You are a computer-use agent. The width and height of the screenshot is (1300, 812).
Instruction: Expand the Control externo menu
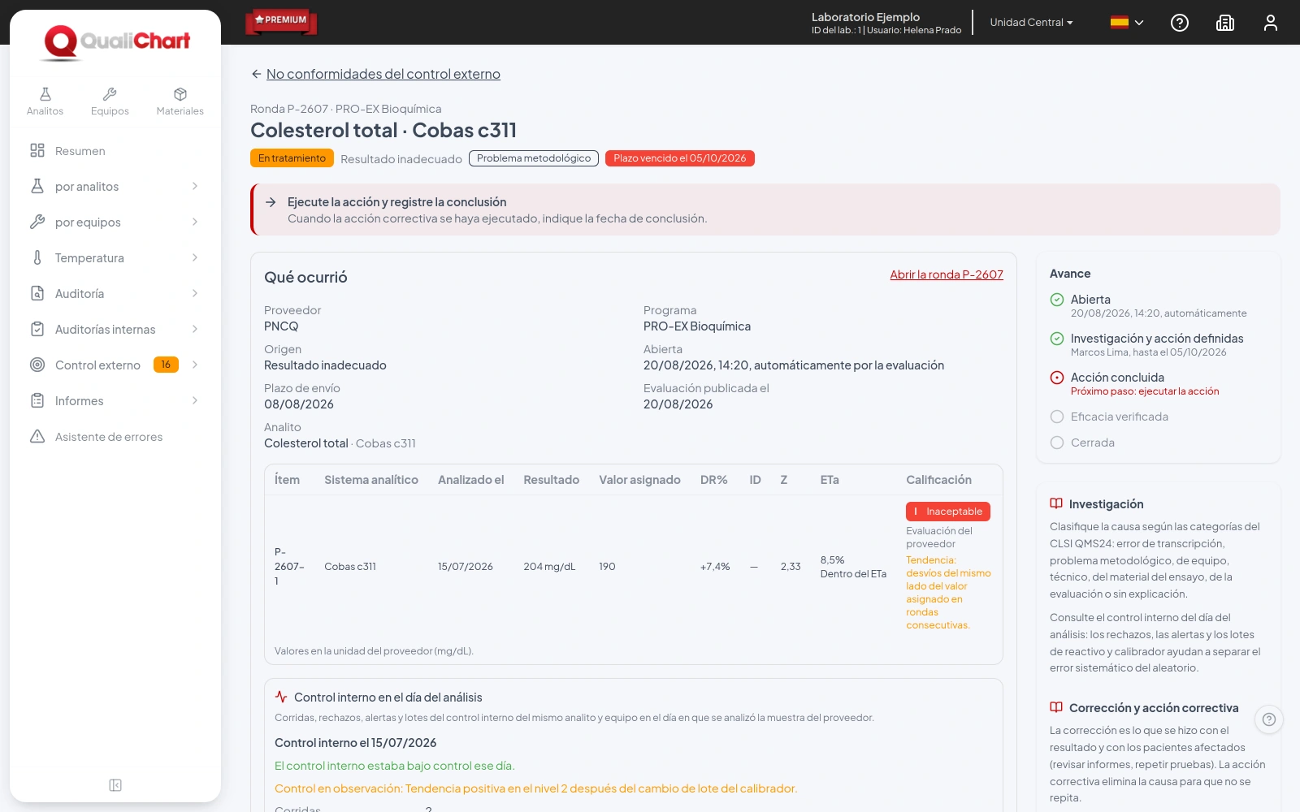(x=115, y=365)
